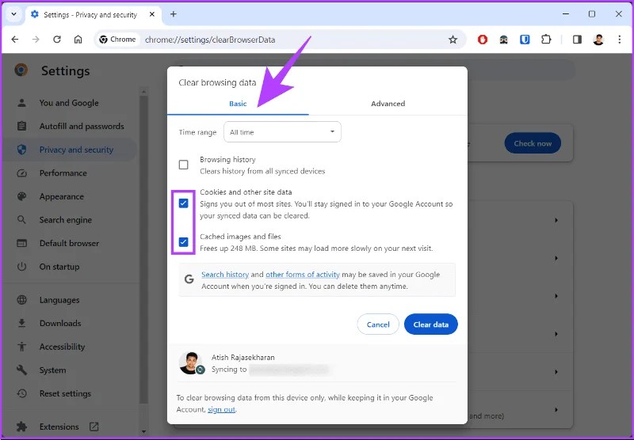Open the Search history link
Image resolution: width=634 pixels, height=440 pixels.
[225, 275]
